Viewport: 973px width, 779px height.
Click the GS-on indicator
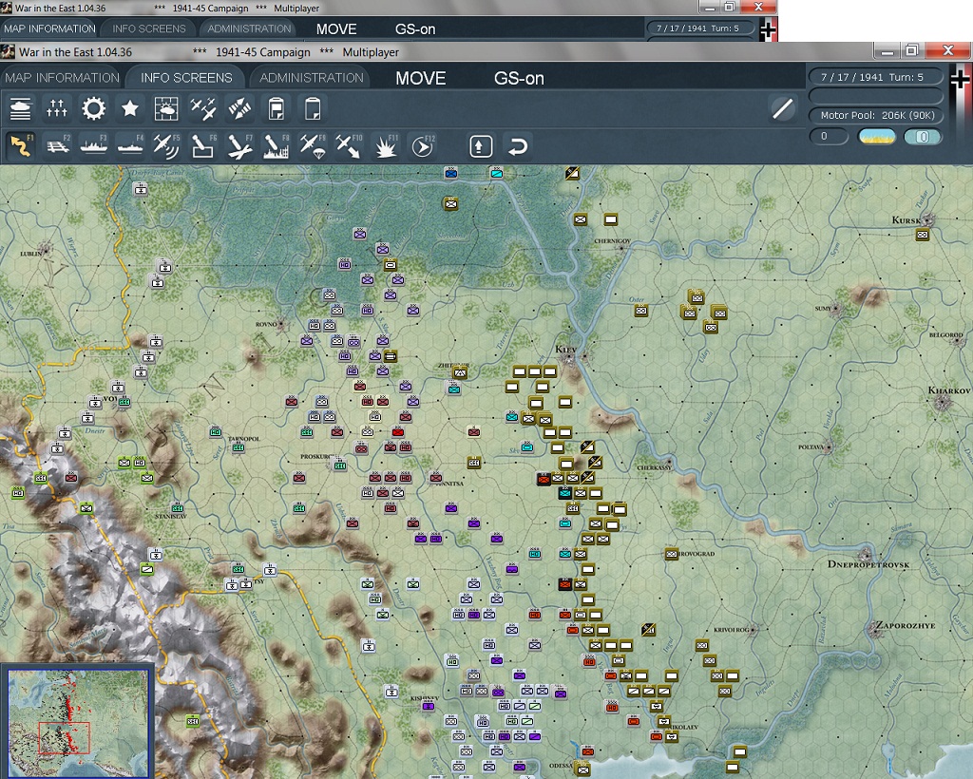[x=519, y=78]
